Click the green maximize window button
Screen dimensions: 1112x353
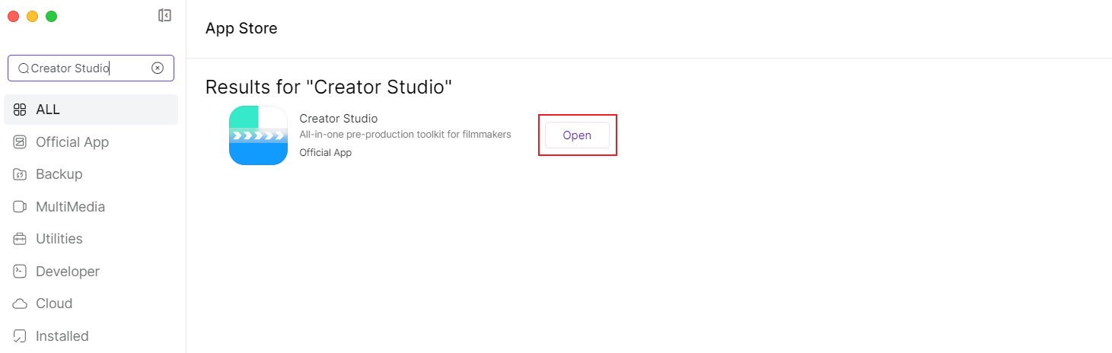[x=51, y=16]
